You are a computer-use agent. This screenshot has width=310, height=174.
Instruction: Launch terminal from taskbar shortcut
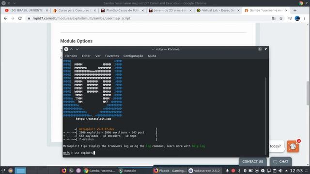[71, 171]
